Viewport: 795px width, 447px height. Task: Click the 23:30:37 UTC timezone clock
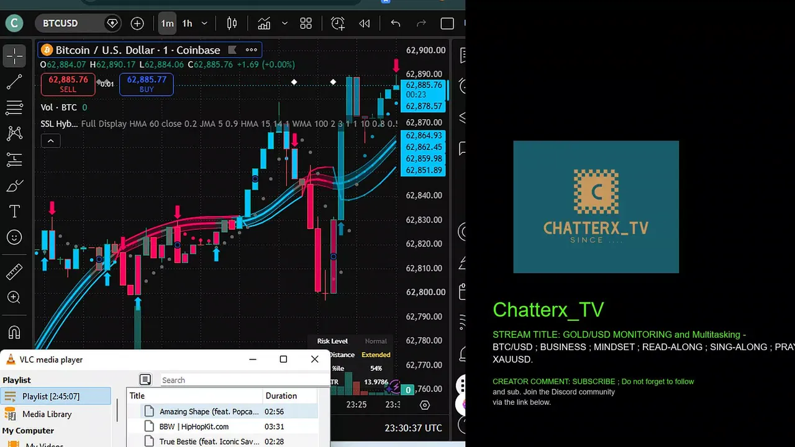click(x=413, y=428)
